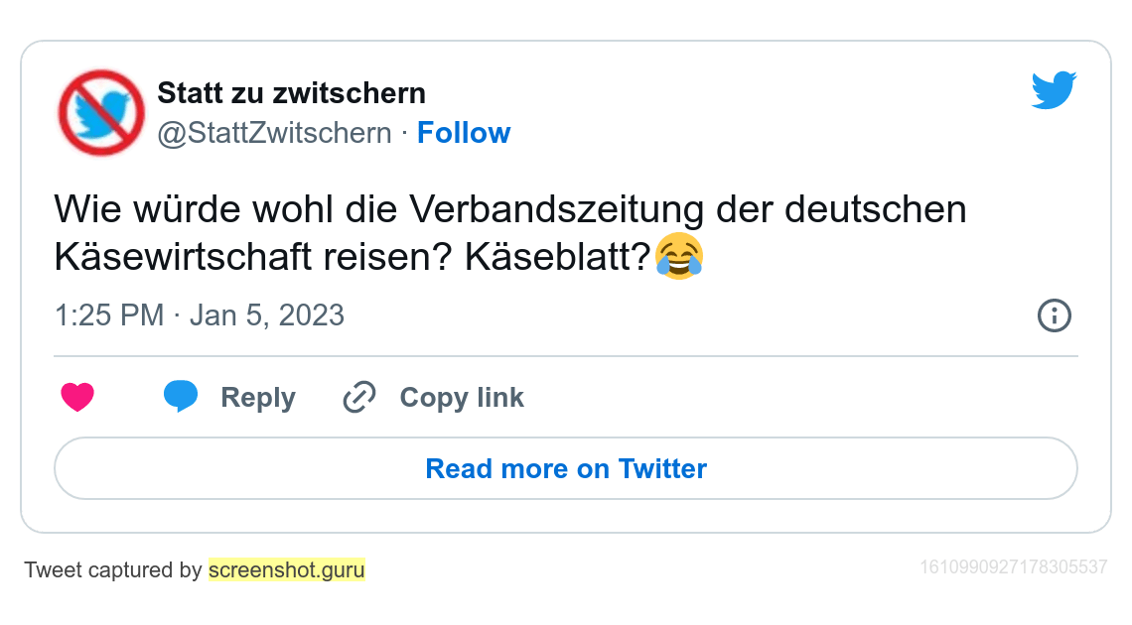Click the chain link icon
Viewport: 1132px width, 625px height.
tap(358, 398)
